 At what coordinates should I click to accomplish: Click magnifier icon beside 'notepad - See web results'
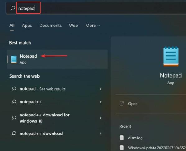[x=14, y=89]
